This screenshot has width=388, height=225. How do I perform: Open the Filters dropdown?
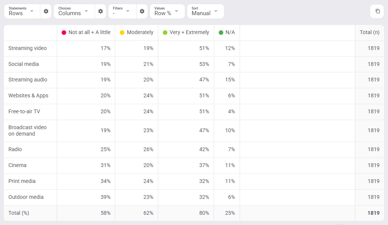[x=122, y=11]
